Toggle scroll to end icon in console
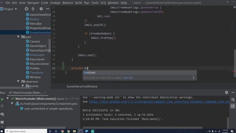This screenshot has height=133, width=236. point(233,106)
